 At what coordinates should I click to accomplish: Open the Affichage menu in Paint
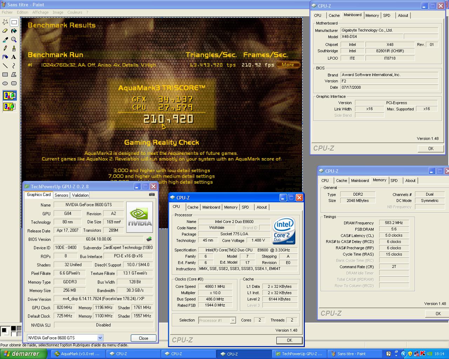coord(40,12)
